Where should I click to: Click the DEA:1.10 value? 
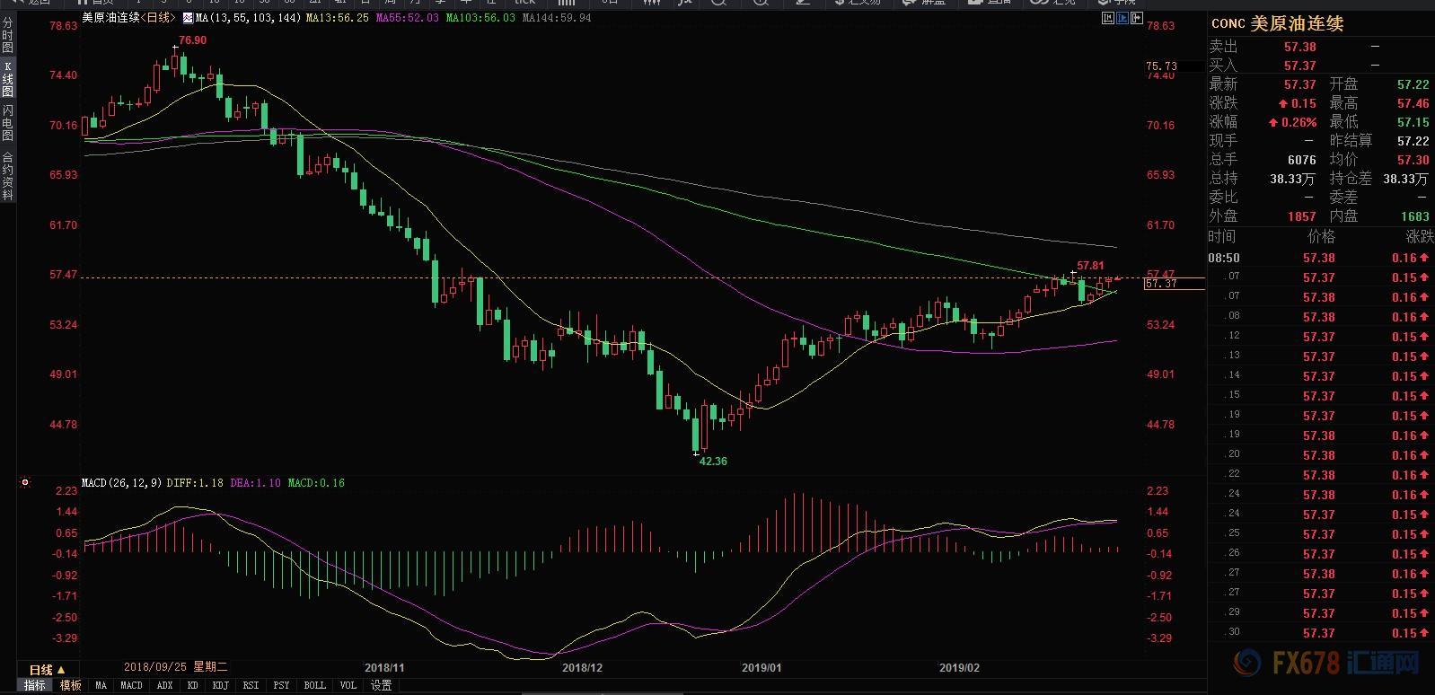tap(255, 483)
